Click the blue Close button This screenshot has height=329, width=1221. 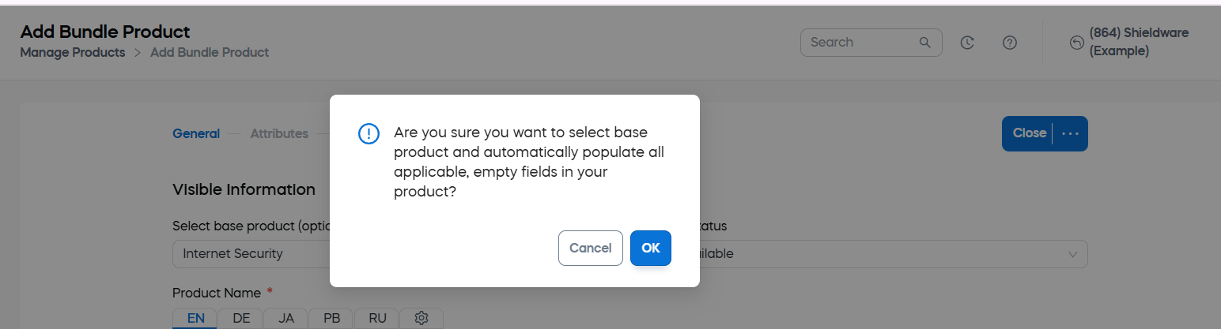click(x=1028, y=133)
